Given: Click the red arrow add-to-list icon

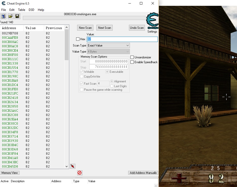Looking at the screenshot, I should pos(73,166).
